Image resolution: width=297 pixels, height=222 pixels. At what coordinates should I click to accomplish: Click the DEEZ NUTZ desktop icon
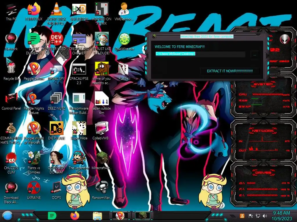pyautogui.click(x=57, y=101)
